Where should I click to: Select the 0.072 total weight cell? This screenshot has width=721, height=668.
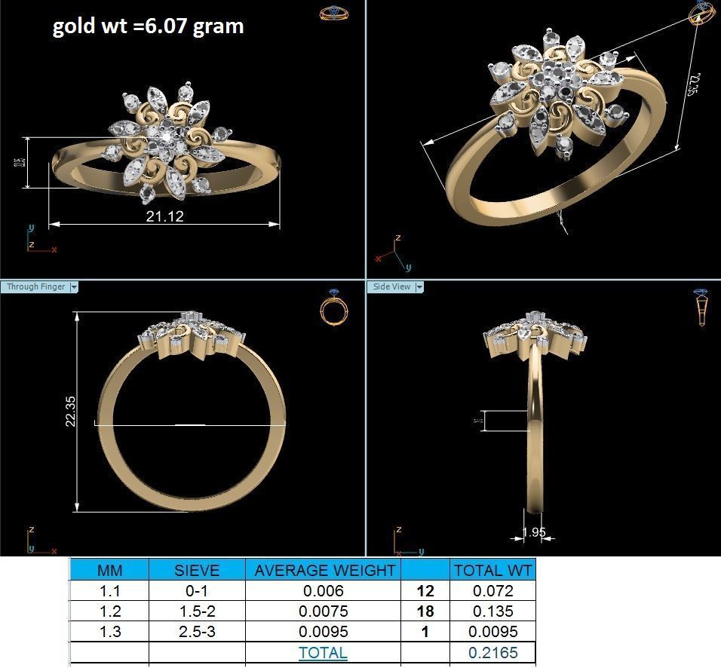[493, 591]
